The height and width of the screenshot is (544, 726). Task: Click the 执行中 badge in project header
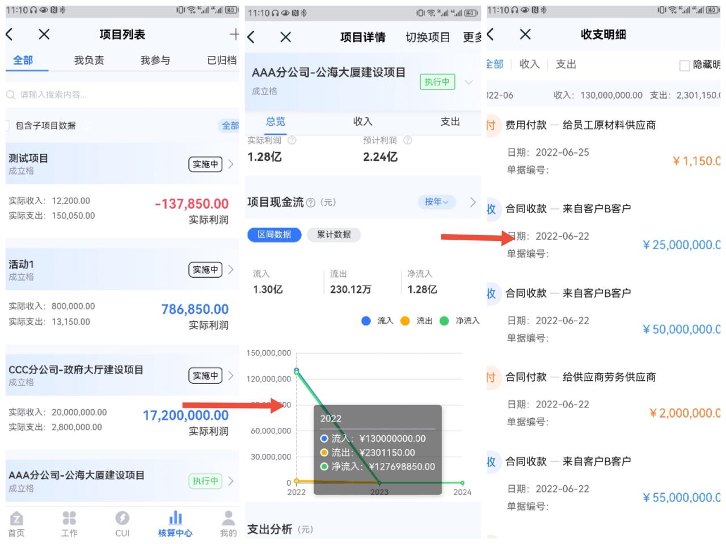(437, 82)
